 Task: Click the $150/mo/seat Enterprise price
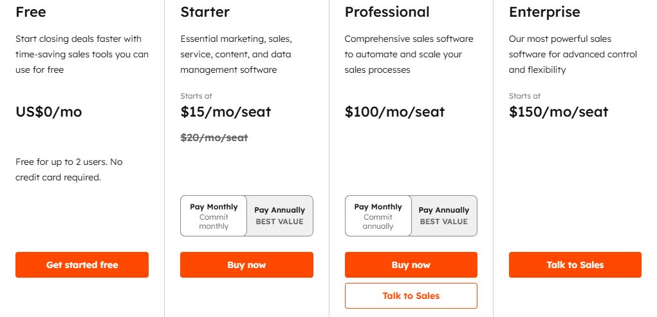point(559,111)
